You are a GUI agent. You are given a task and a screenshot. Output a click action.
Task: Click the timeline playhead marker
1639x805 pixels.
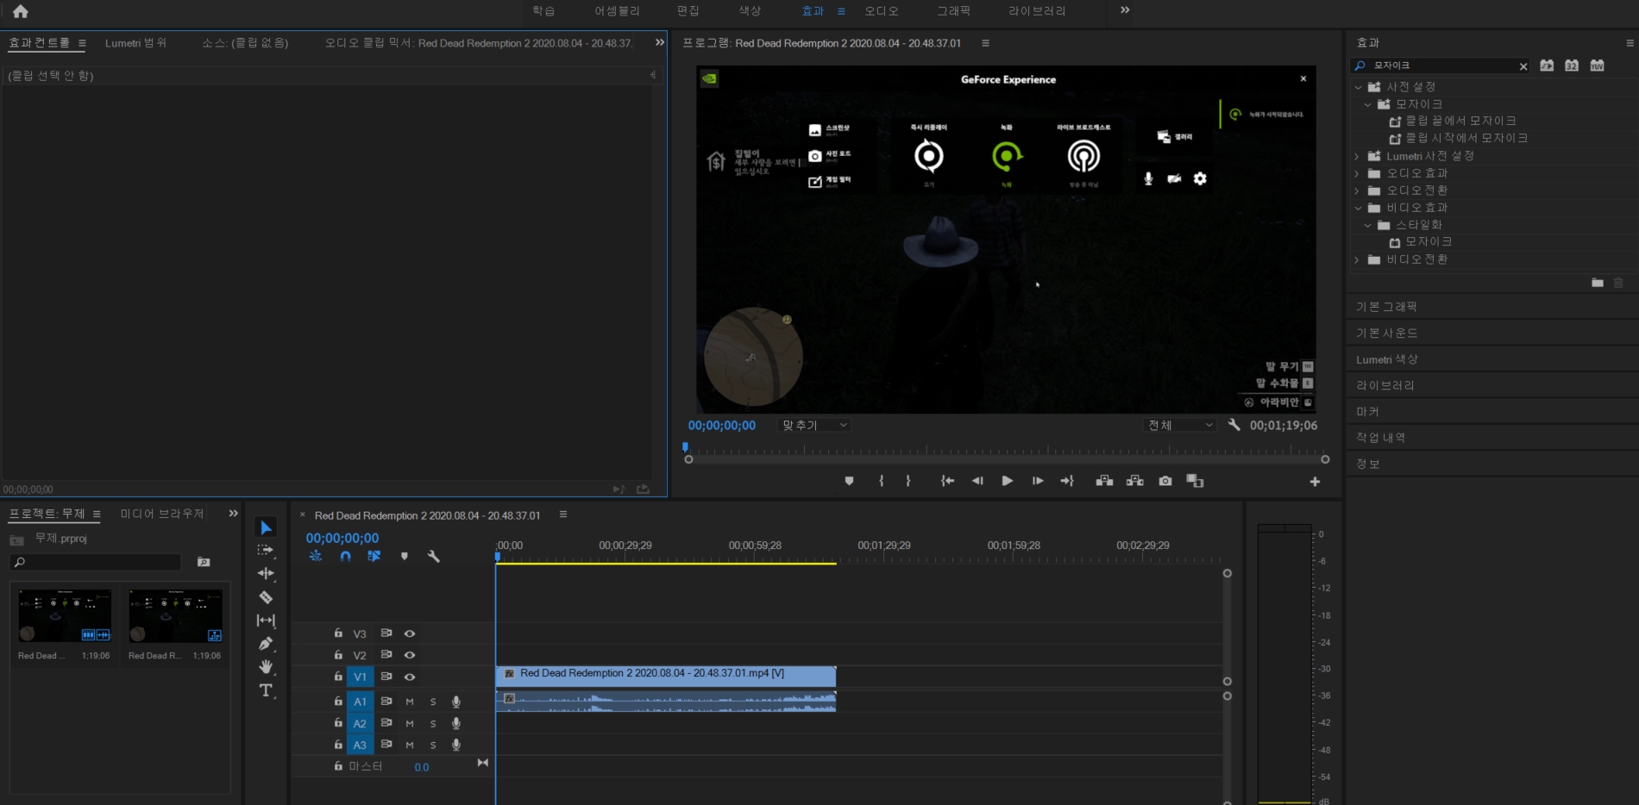(498, 557)
